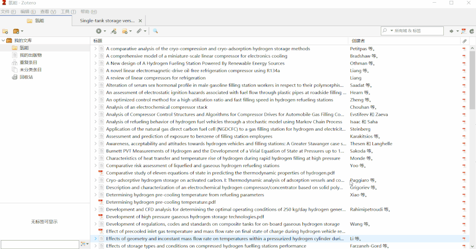The width and height of the screenshot is (476, 249).
Task: Select the 回收站 trash in sidebar
Action: [26, 77]
